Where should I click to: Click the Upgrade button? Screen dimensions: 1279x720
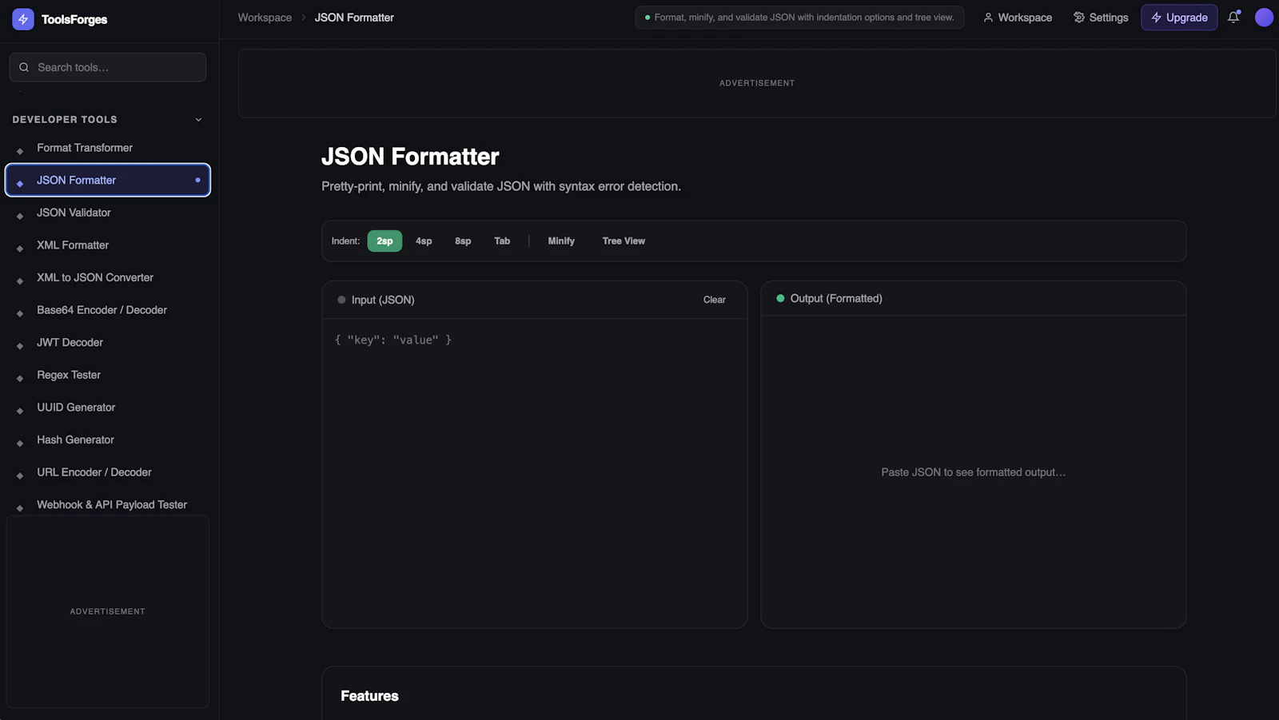click(x=1179, y=18)
